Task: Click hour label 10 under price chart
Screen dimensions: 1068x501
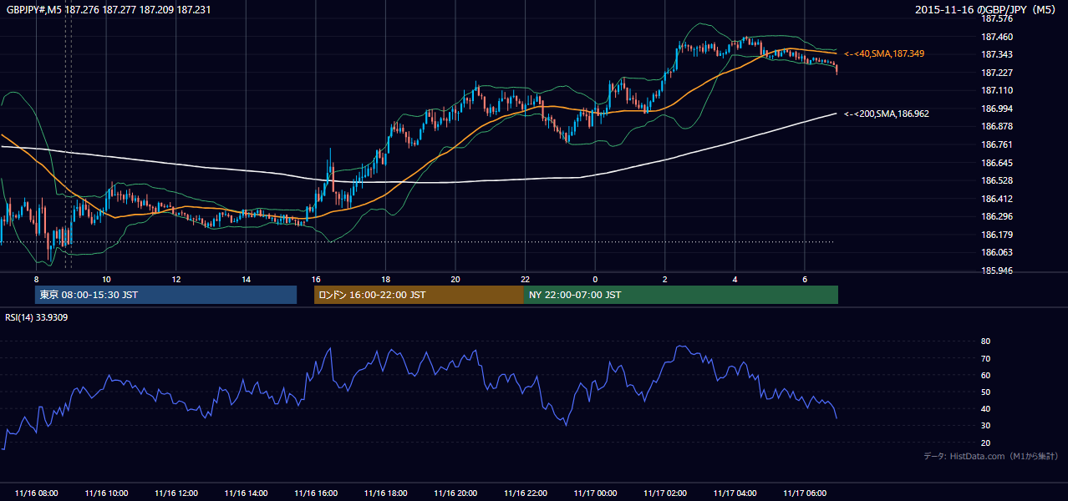Action: tap(106, 279)
